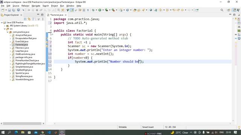Select the Factorial.java editor tab
The image size is (241, 135).
click(x=56, y=15)
